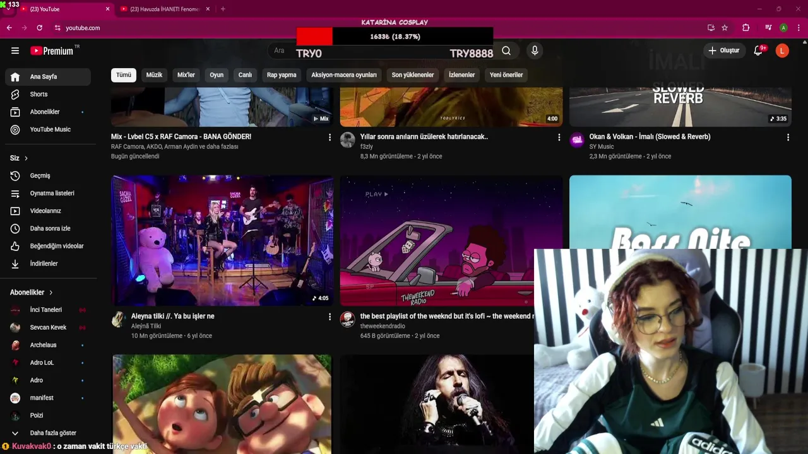Select Aksiyon-macera oyunları chip
808x454 pixels.
coord(344,75)
